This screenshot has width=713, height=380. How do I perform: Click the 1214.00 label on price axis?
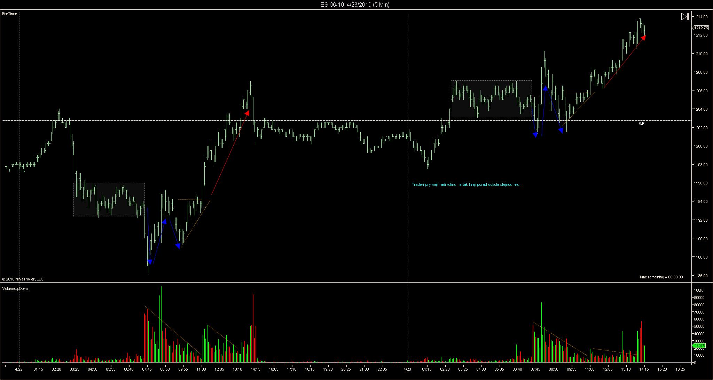[x=701, y=17]
